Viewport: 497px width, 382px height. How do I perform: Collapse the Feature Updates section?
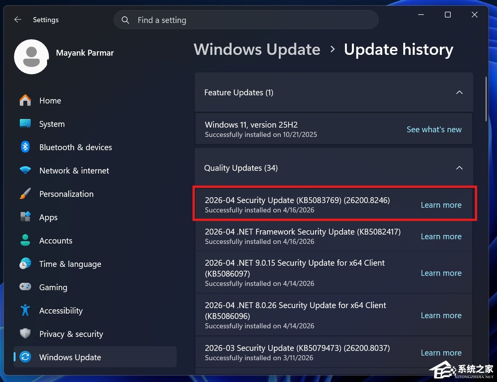pyautogui.click(x=459, y=92)
